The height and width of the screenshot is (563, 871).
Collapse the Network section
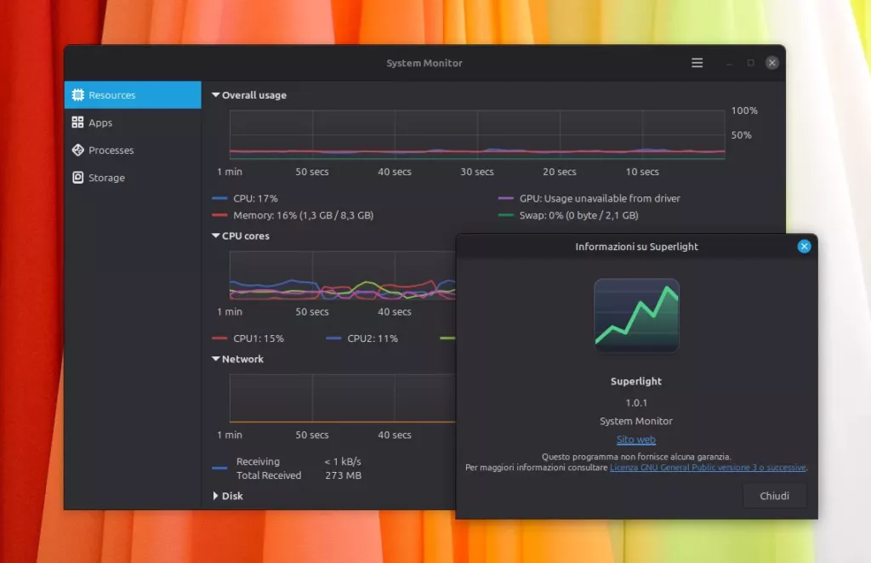tap(215, 359)
